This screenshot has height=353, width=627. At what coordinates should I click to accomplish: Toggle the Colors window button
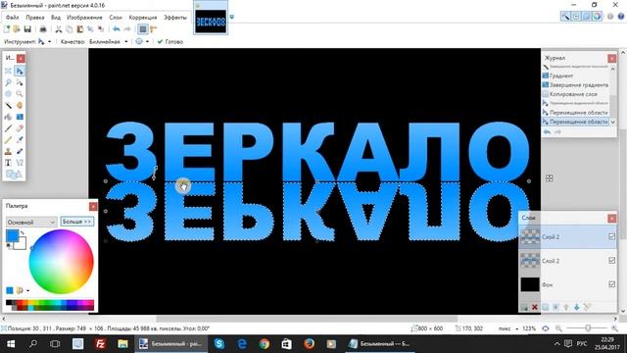(x=597, y=17)
